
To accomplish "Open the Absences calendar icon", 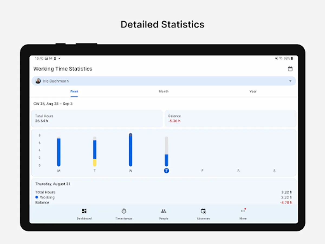I will pyautogui.click(x=203, y=211).
